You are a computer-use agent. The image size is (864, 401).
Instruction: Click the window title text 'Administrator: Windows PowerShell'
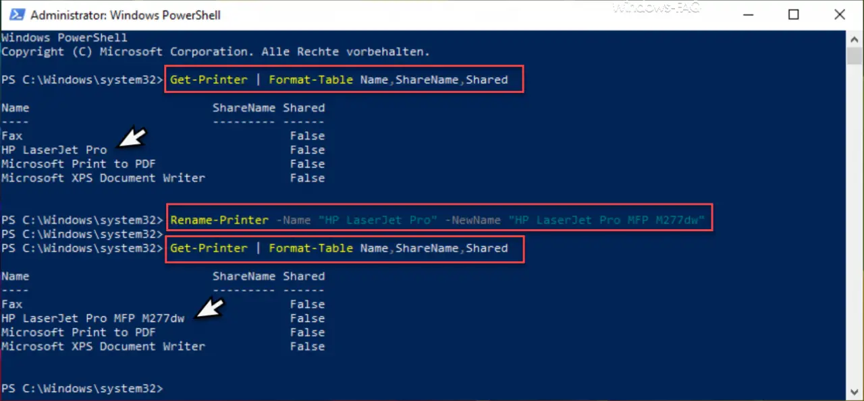[126, 15]
